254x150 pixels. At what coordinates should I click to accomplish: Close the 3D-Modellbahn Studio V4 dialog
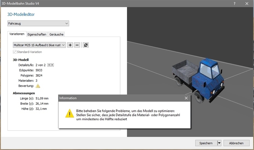coord(247,4)
